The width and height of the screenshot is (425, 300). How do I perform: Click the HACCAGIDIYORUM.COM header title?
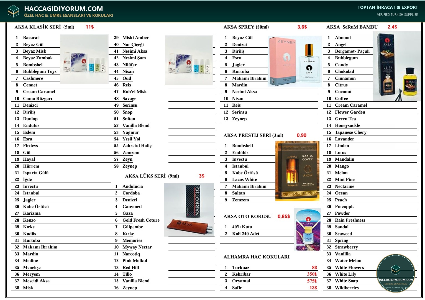click(x=63, y=9)
